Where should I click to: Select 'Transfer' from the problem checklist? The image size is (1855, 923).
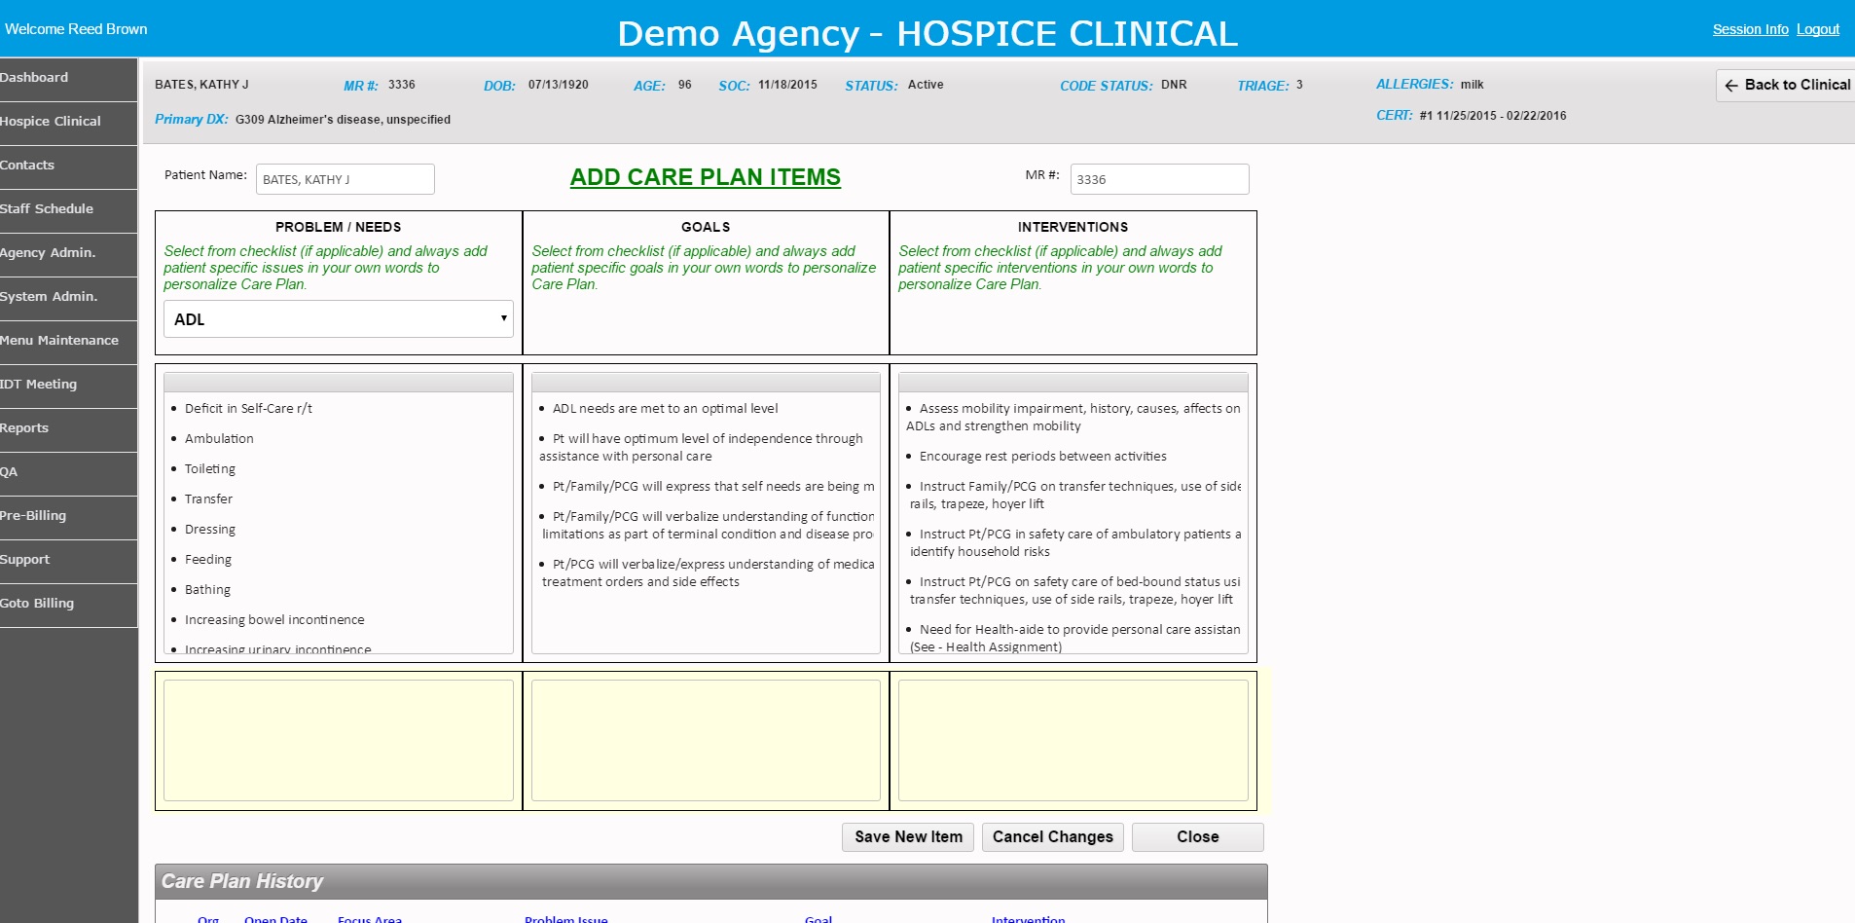(208, 499)
